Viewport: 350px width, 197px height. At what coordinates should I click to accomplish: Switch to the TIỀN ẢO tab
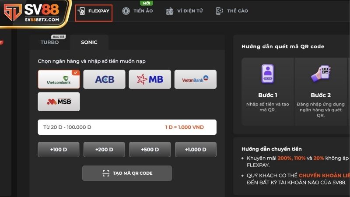click(137, 11)
